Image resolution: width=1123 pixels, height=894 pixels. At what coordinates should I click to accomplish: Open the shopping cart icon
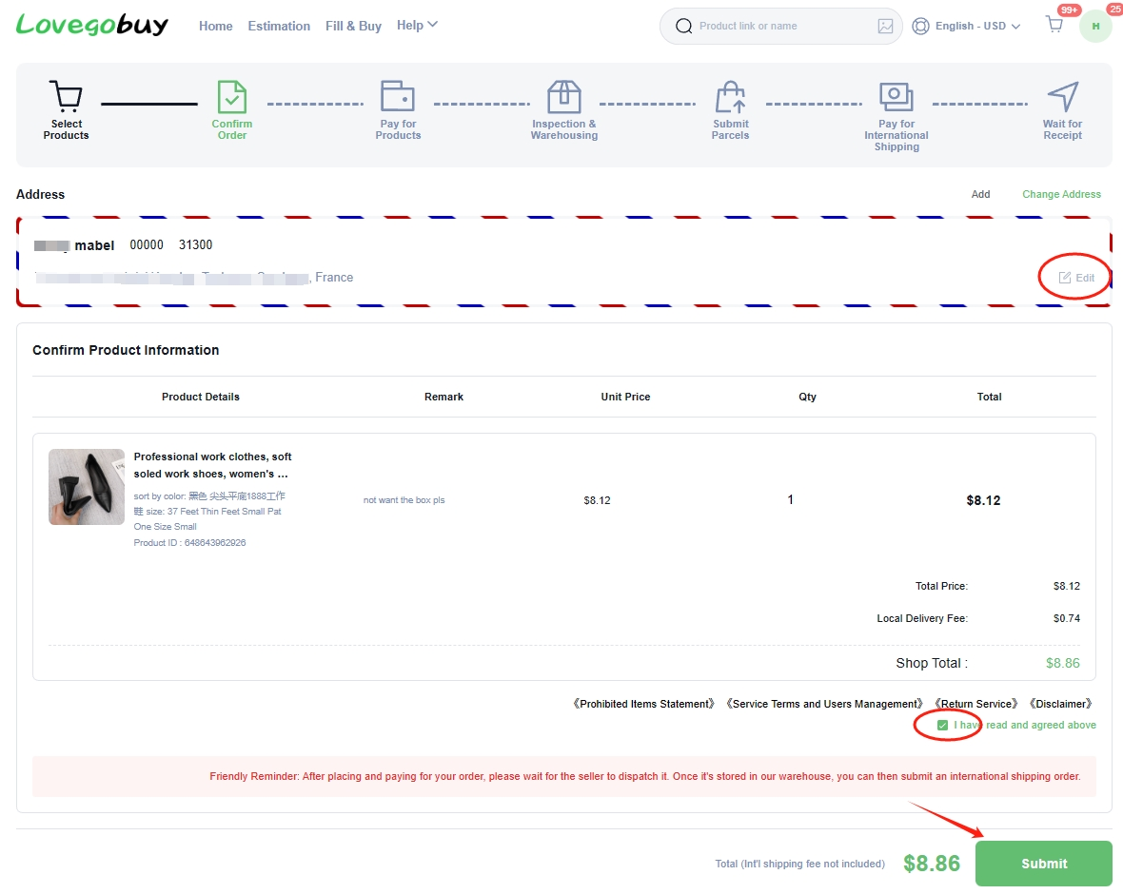(x=1054, y=25)
